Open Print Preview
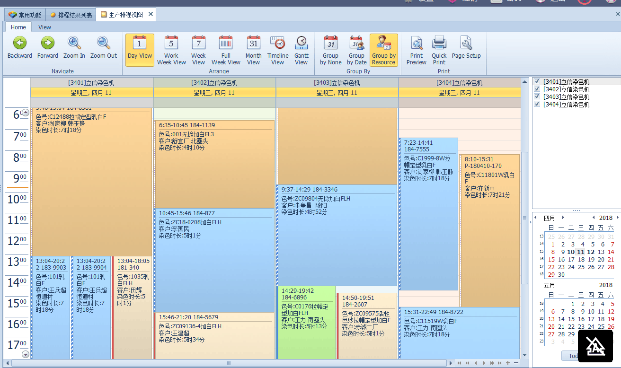621x368 pixels. (417, 50)
